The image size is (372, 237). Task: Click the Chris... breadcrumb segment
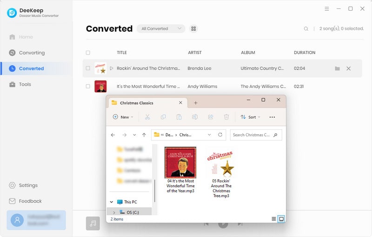[185, 135]
